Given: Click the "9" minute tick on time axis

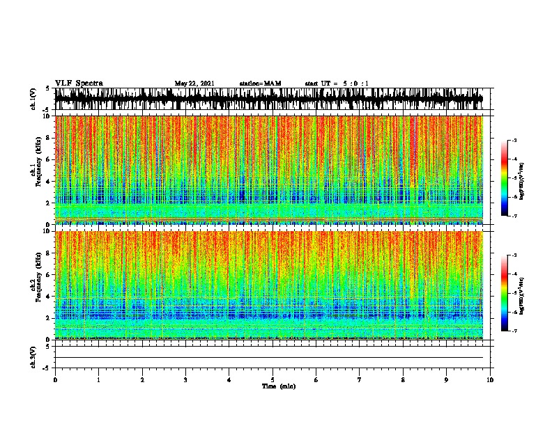Looking at the screenshot, I should (446, 380).
